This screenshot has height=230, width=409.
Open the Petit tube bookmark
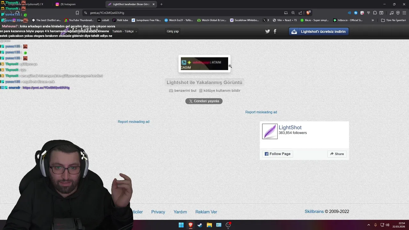120,20
